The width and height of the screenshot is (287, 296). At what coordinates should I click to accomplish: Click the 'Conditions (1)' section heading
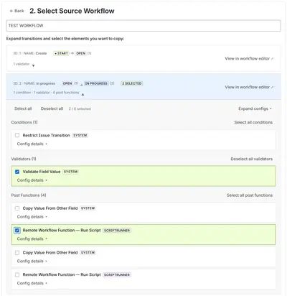pos(24,122)
